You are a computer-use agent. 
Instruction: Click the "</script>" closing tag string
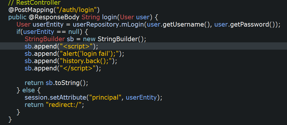click(77, 68)
